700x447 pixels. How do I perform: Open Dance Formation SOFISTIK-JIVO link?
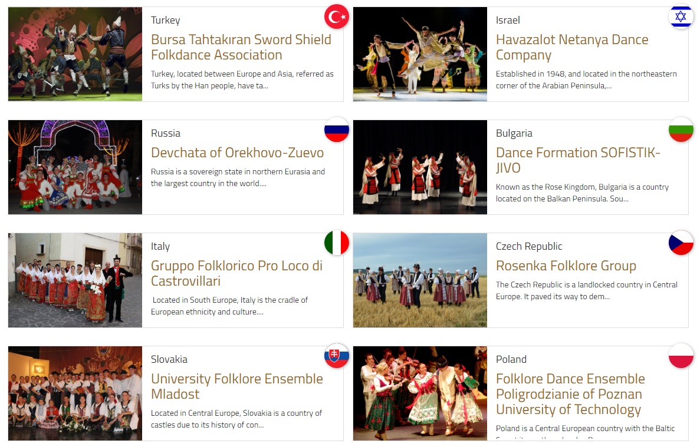[578, 160]
